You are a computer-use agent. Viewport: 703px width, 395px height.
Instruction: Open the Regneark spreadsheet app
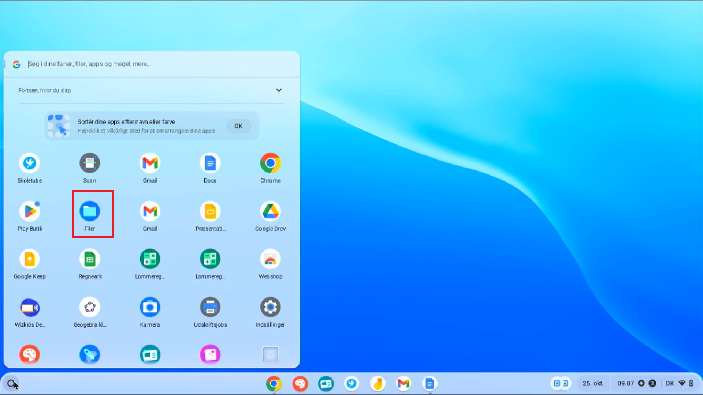(x=90, y=259)
